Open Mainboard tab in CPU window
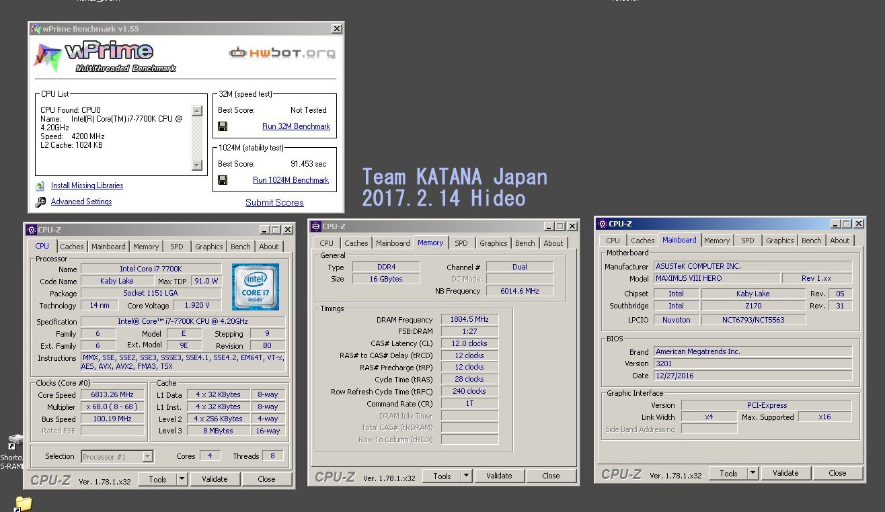This screenshot has height=512, width=885. 108,247
